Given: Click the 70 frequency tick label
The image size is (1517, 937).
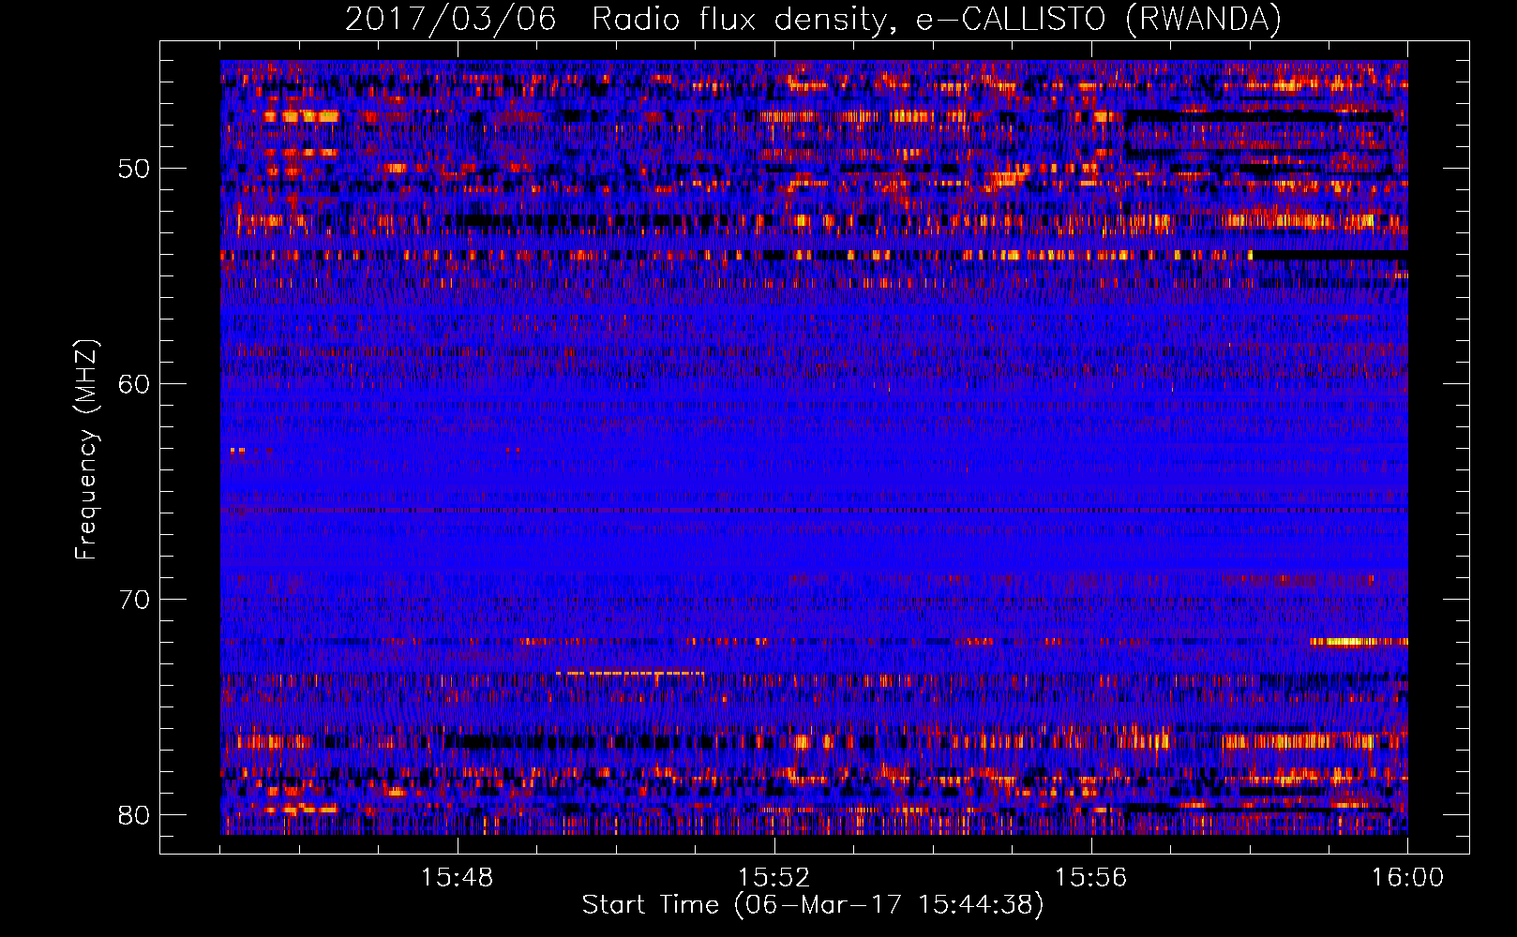Looking at the screenshot, I should click(x=134, y=600).
